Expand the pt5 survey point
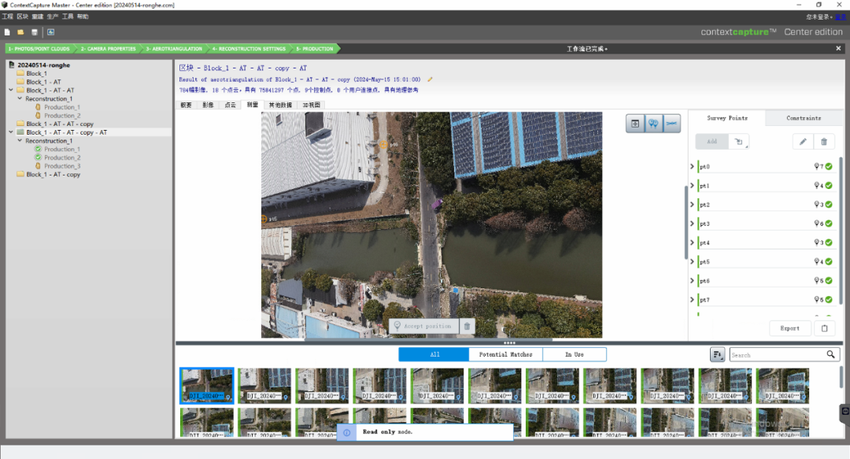The width and height of the screenshot is (850, 459). coord(693,261)
